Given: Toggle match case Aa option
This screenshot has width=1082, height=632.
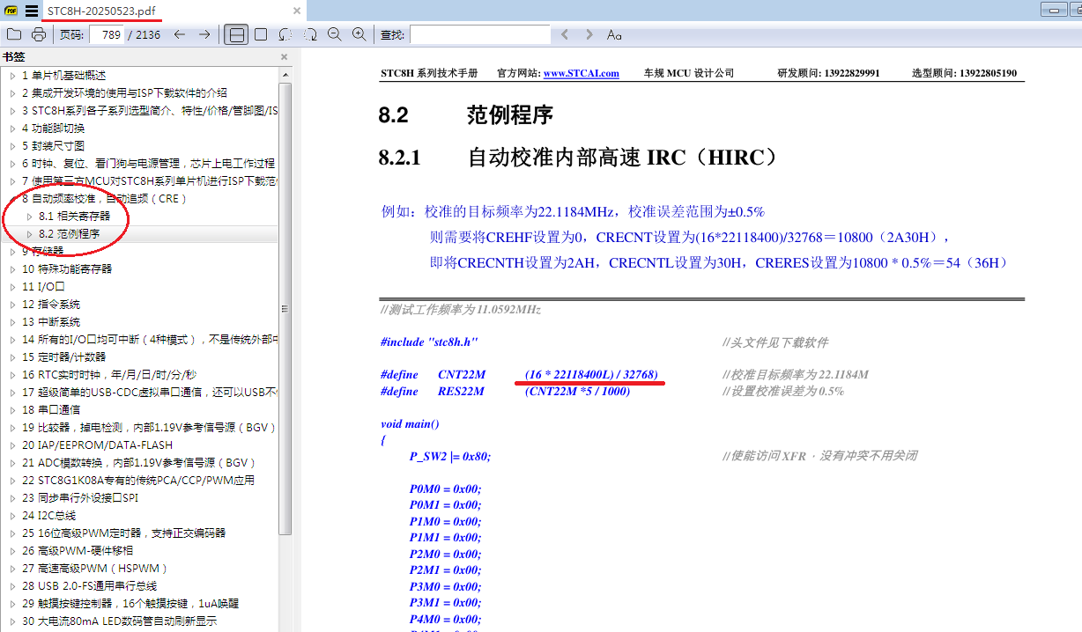Looking at the screenshot, I should click(614, 34).
